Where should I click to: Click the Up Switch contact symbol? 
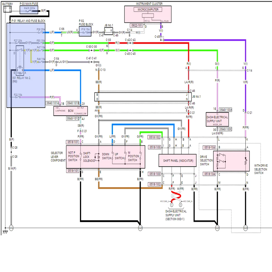click(x=125, y=156)
